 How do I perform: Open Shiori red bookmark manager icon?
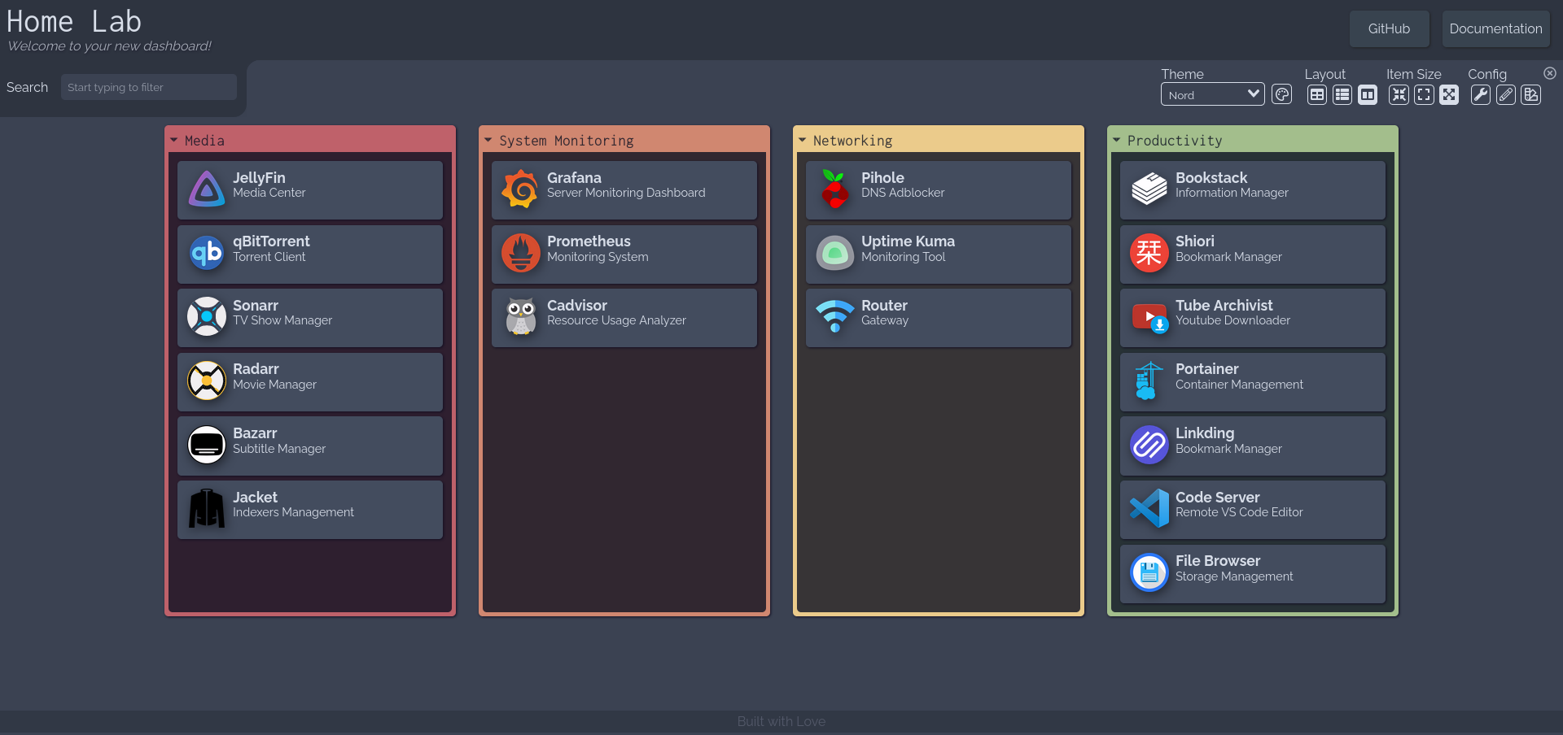1149,254
